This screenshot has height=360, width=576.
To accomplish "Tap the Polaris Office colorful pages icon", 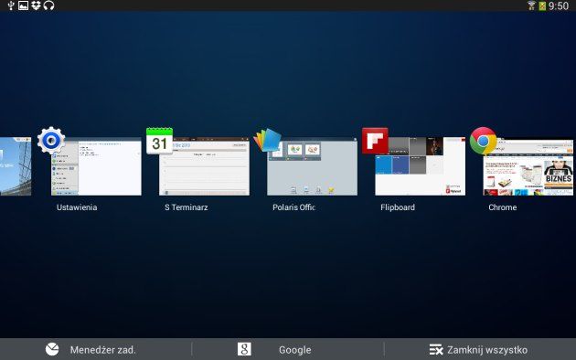I will coord(267,140).
